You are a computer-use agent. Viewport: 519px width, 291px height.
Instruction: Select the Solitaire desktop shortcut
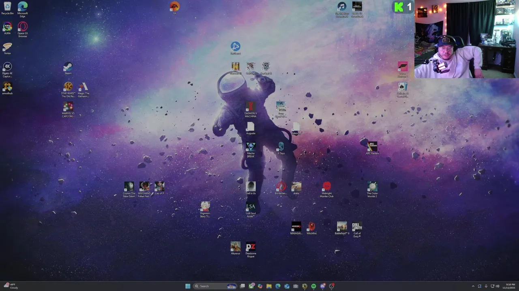(x=403, y=90)
